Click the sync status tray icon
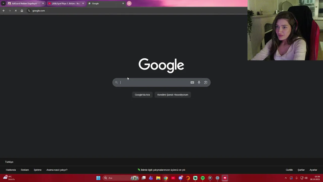Screen dimensions: 323x182 (x=291, y=178)
